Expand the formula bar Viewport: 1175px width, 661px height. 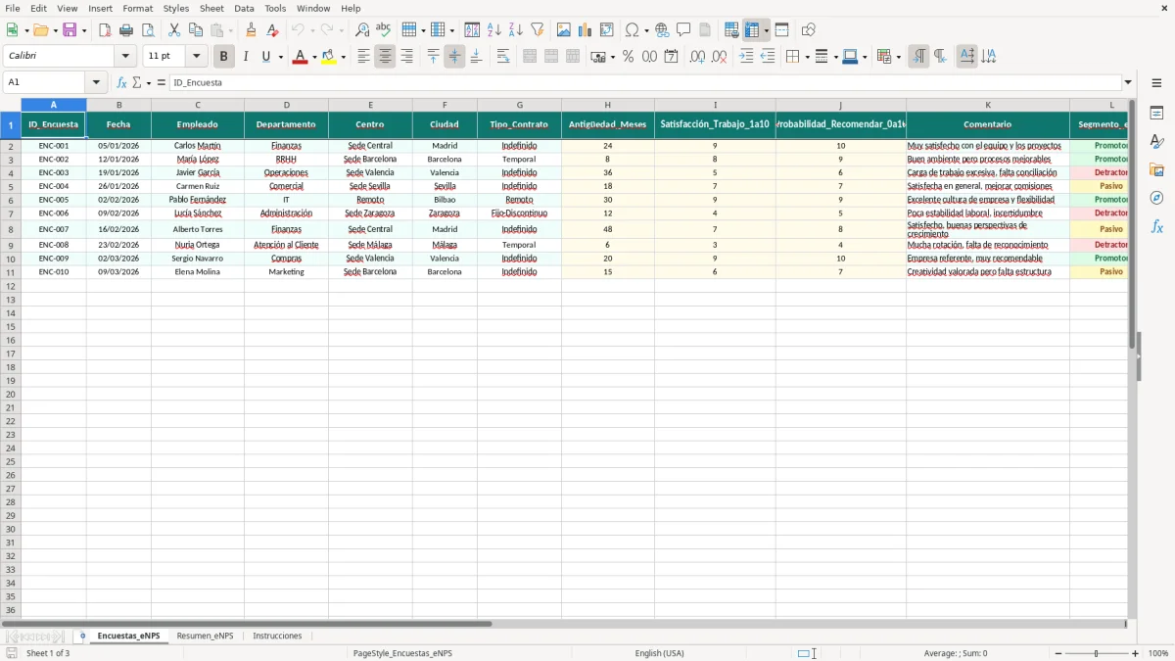click(1128, 83)
